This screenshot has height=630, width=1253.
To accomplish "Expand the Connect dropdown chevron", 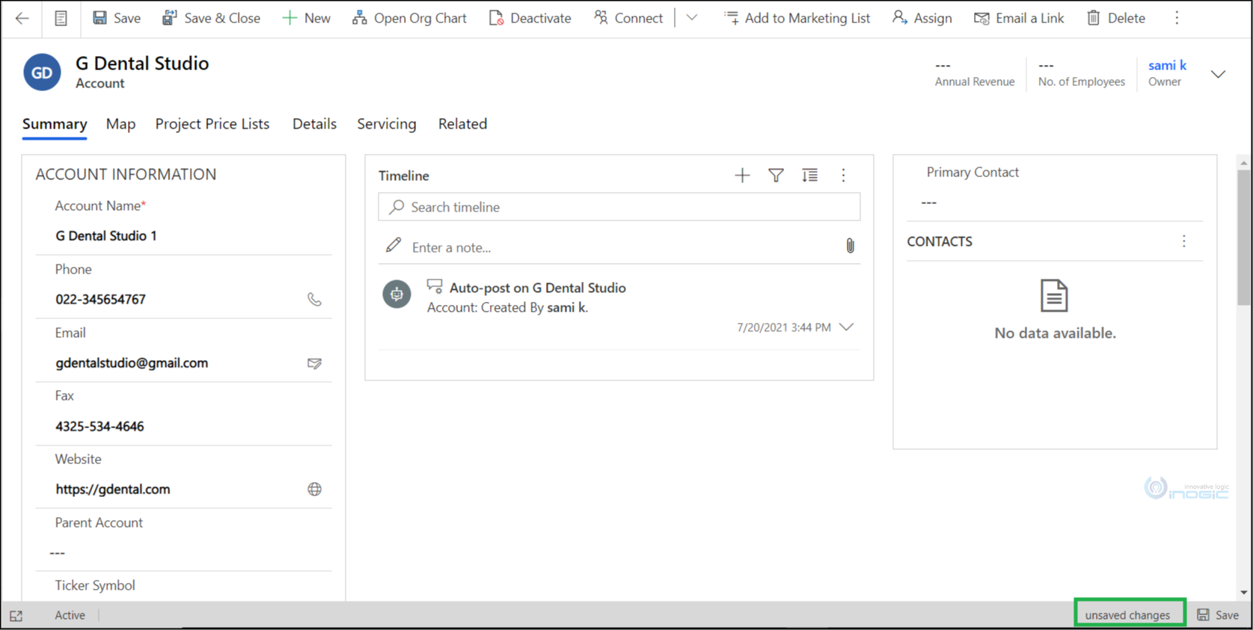I will click(692, 18).
